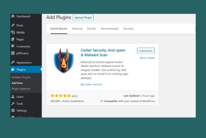206x138 pixels.
Task: Open the jetFlow.io sidebar icon
Action: [x=13, y=53]
